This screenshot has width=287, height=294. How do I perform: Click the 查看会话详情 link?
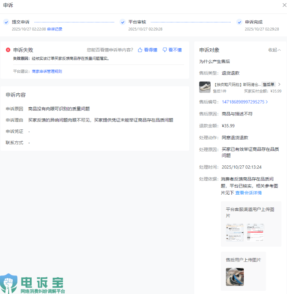(248, 193)
